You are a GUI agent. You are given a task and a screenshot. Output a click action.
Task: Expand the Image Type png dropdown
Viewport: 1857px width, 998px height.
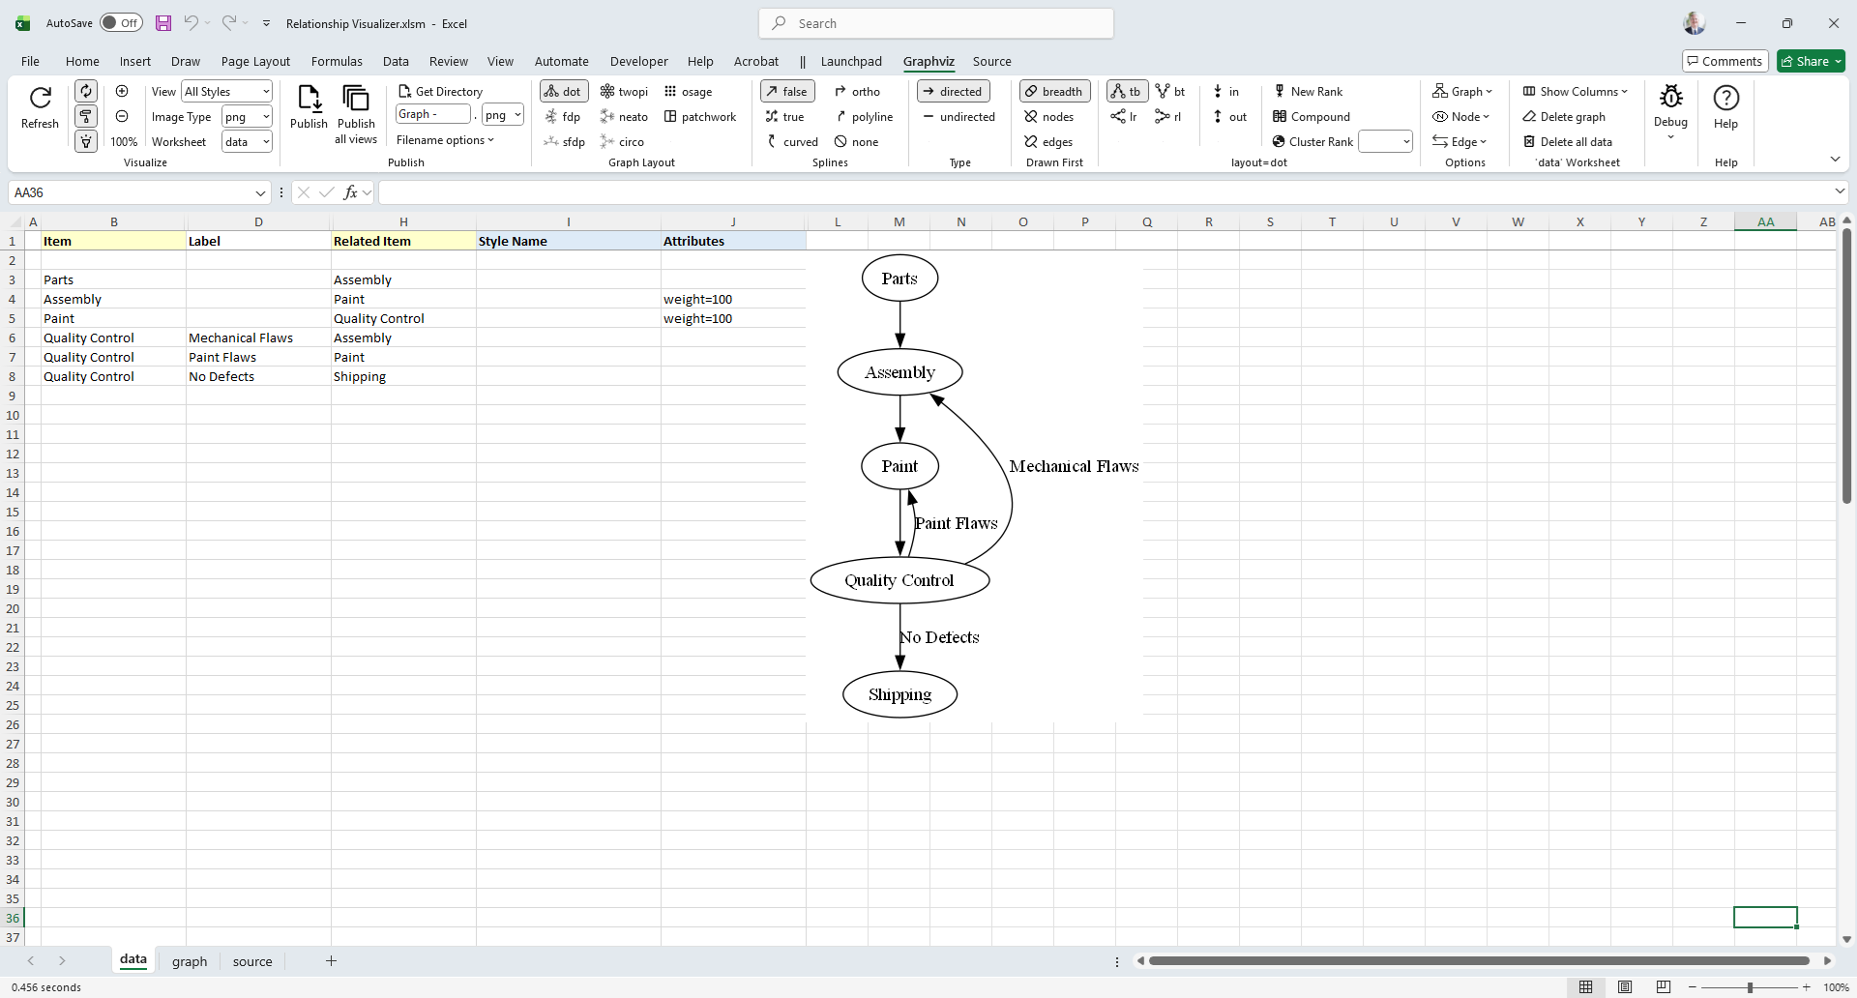pos(247,117)
